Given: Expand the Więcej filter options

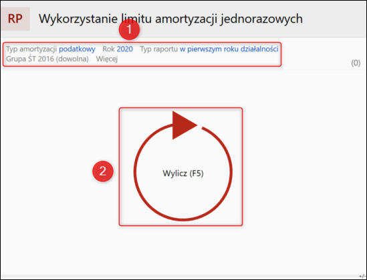Looking at the screenshot, I should coord(107,59).
